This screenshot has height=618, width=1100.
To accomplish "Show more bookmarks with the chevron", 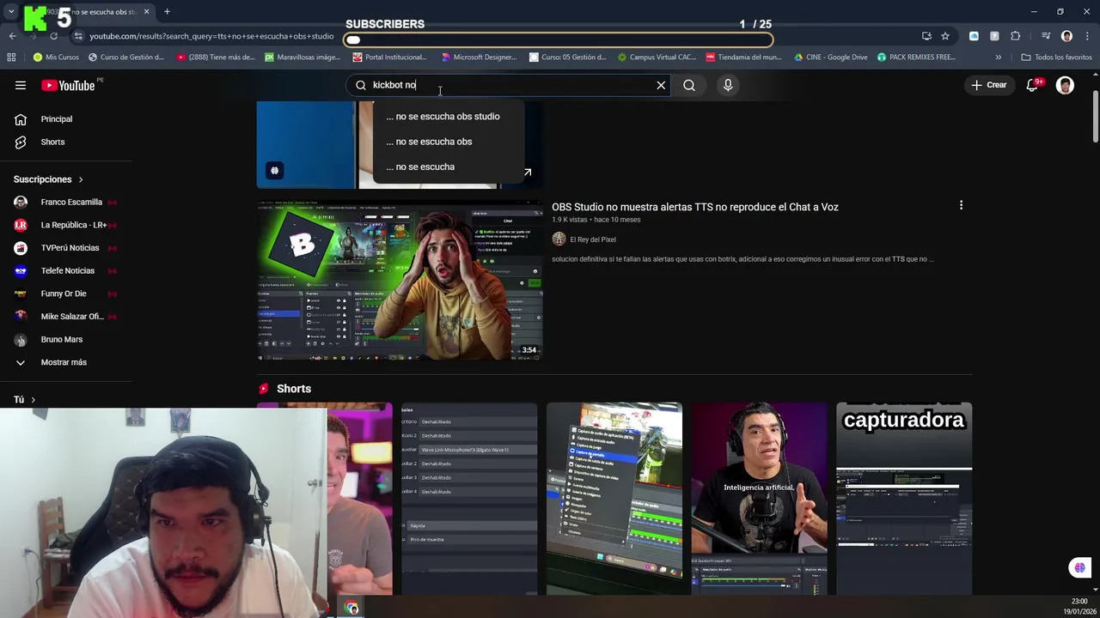I will pyautogui.click(x=998, y=58).
